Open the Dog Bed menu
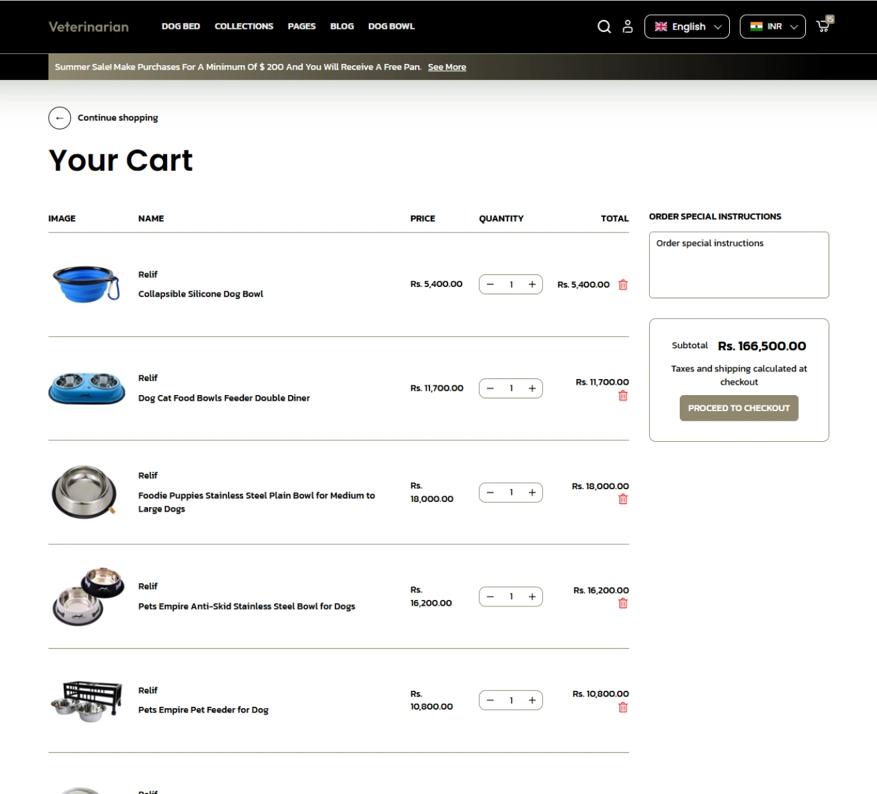Viewport: 877px width, 794px height. click(x=181, y=26)
